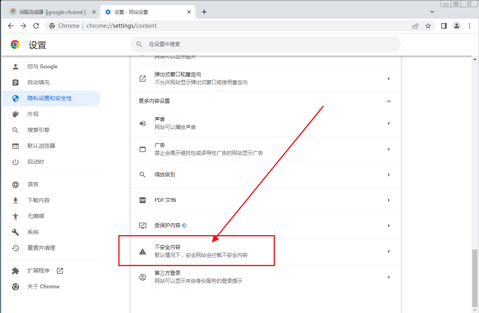479x313 pixels.
Task: Open the tab search dropdown arrow
Action: [433, 12]
